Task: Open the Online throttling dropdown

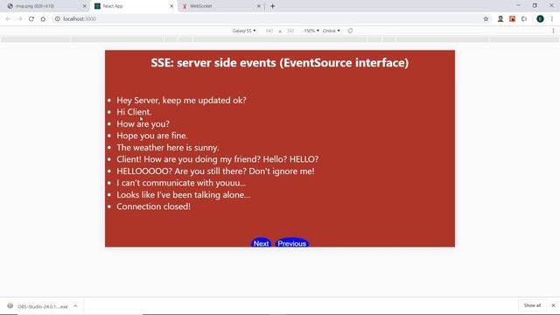Action: pyautogui.click(x=331, y=31)
